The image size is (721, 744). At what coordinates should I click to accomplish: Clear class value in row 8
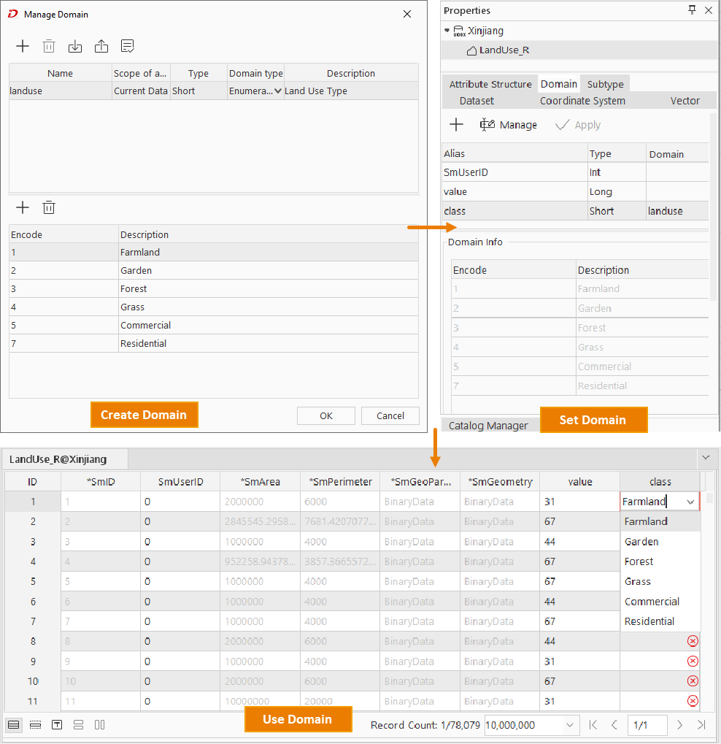click(693, 641)
